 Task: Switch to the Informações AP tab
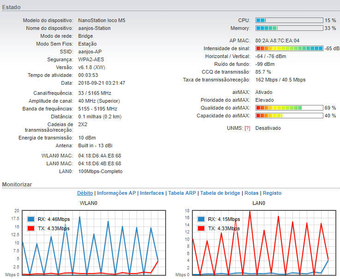pos(116,193)
